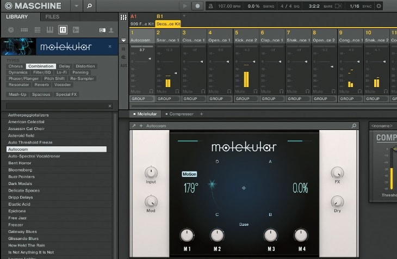The image size is (397, 259).
Task: Open the MASCHINE main menu dropdown arrow
Action: [x=76, y=6]
